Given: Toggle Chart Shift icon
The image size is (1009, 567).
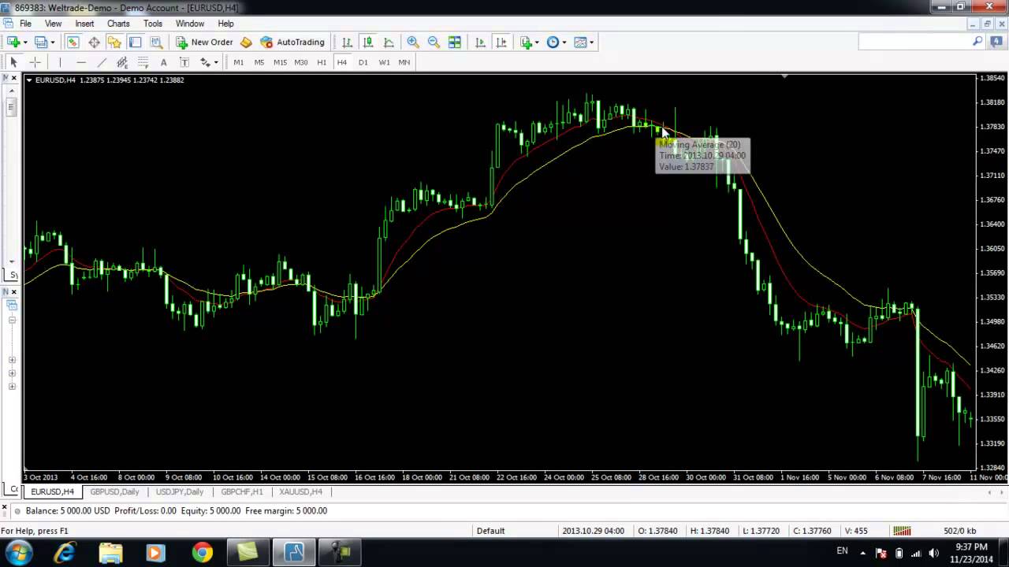Looking at the screenshot, I should pyautogui.click(x=501, y=42).
